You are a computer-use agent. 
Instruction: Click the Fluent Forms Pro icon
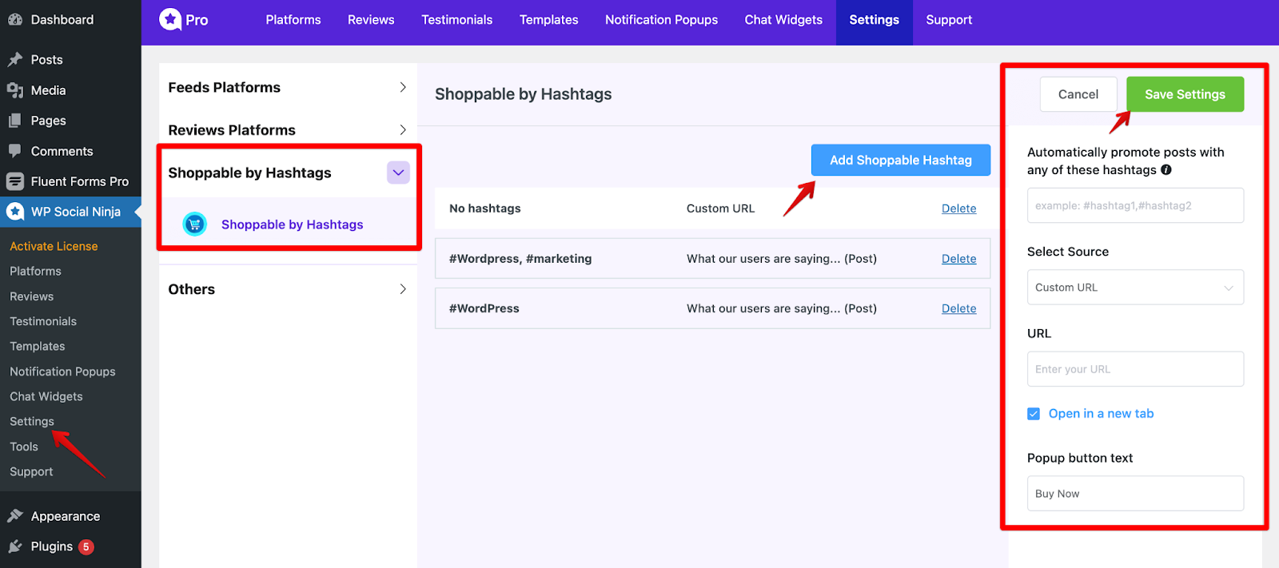14,181
